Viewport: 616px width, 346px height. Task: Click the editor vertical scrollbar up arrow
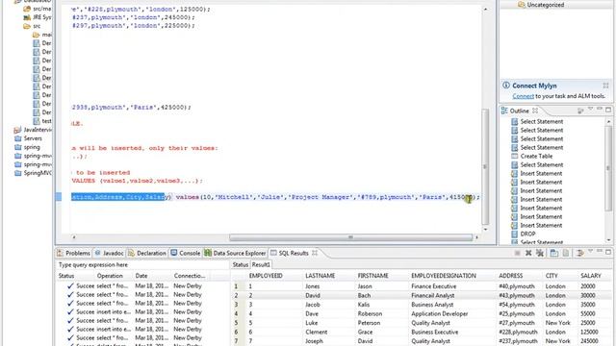click(485, 9)
